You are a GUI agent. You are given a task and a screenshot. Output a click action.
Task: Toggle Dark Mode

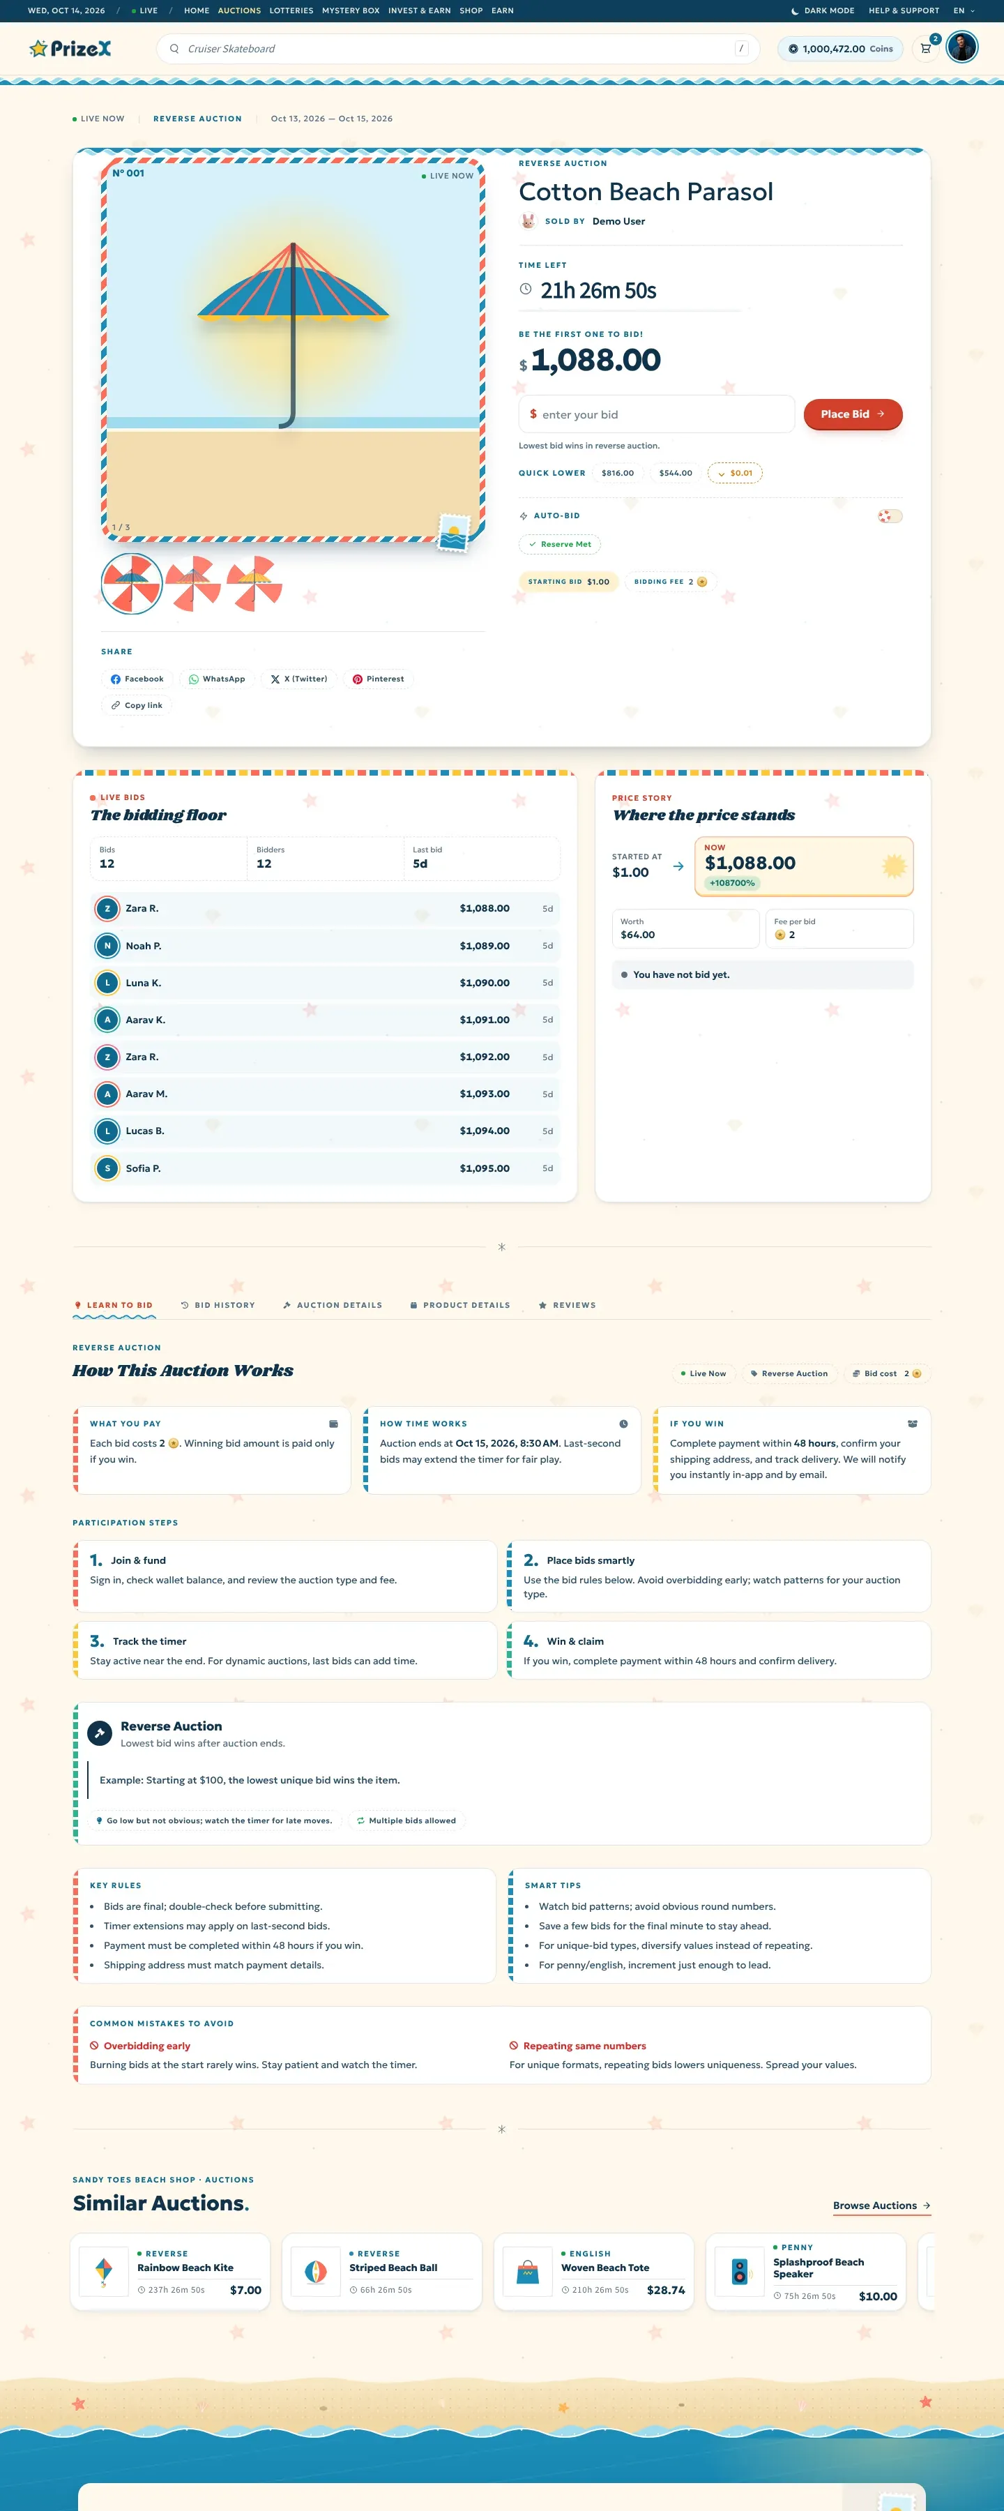tap(823, 10)
